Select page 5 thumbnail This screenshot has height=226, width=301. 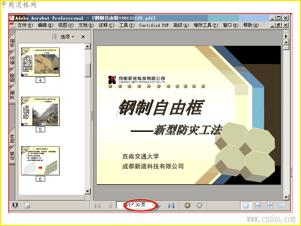[x=40, y=111]
